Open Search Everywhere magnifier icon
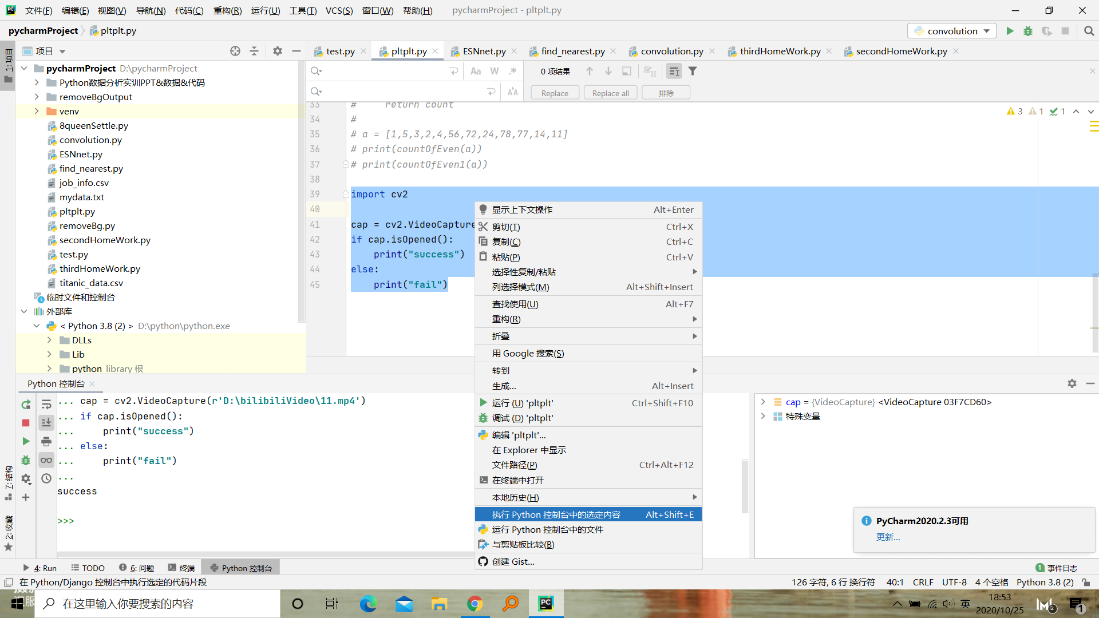This screenshot has width=1099, height=618. tap(1089, 31)
